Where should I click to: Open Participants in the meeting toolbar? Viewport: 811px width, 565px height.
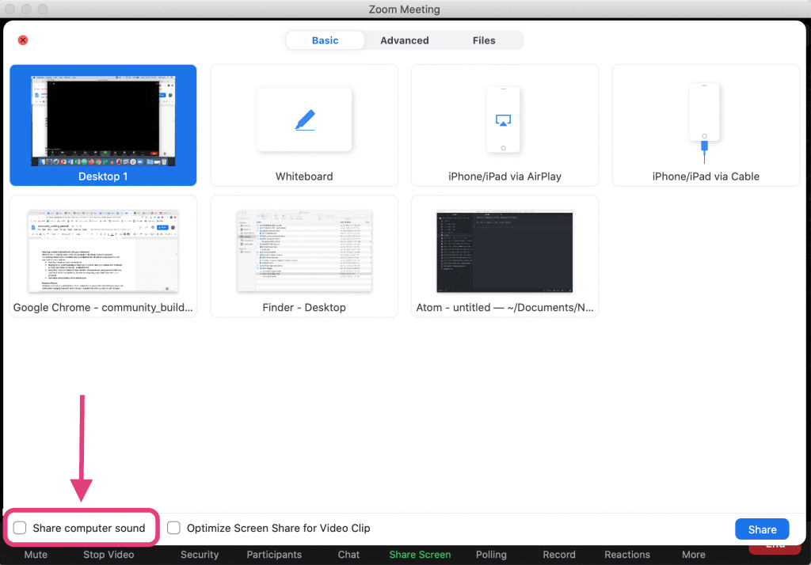[x=274, y=554]
